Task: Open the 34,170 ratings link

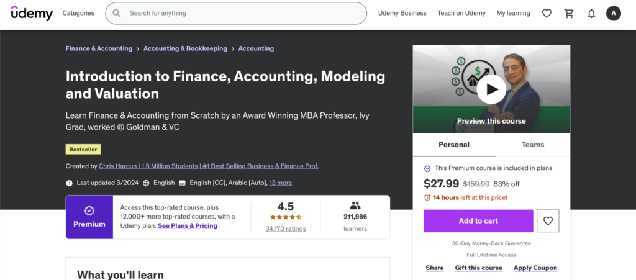Action: 285,228
